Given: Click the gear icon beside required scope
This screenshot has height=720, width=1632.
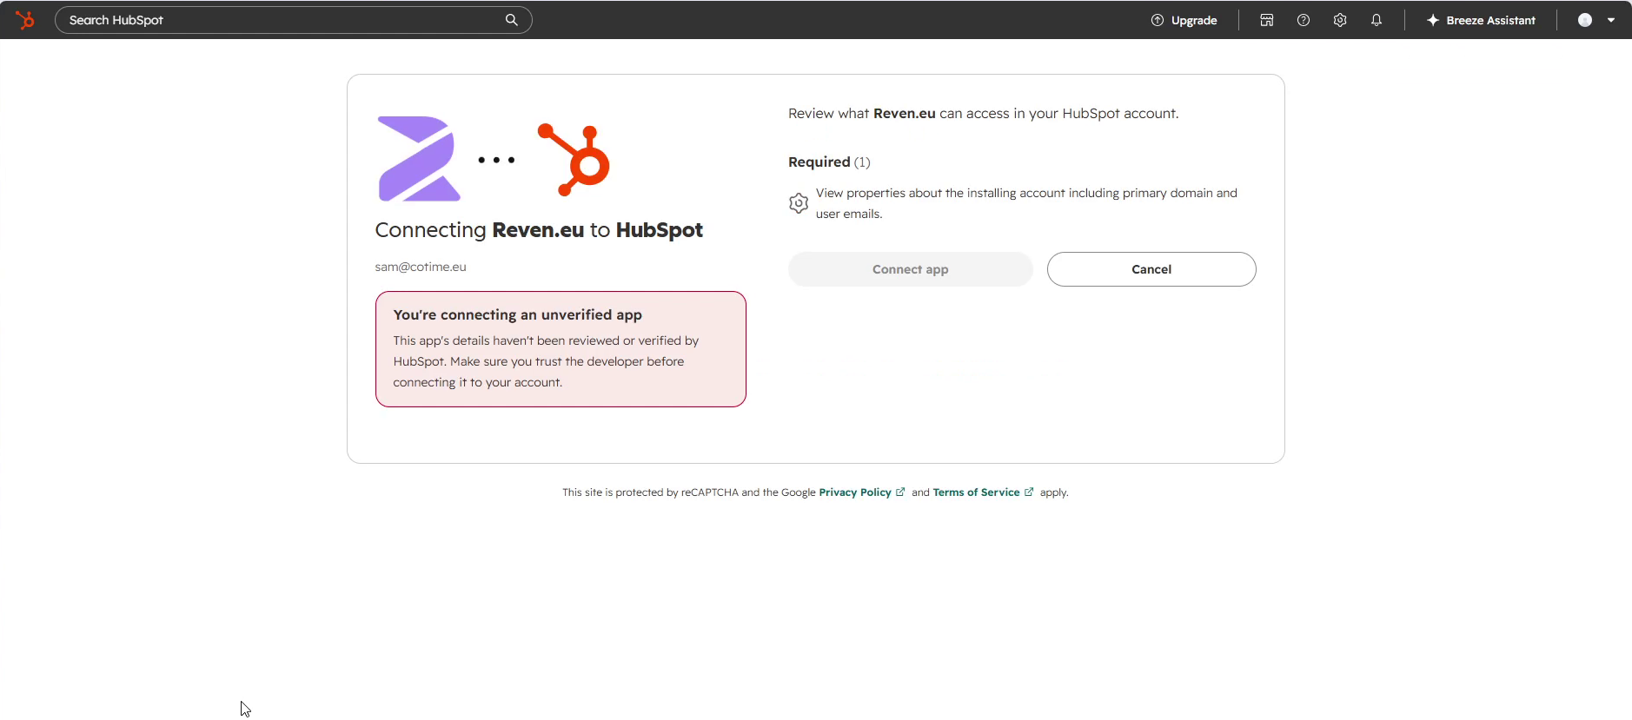Looking at the screenshot, I should [x=799, y=203].
